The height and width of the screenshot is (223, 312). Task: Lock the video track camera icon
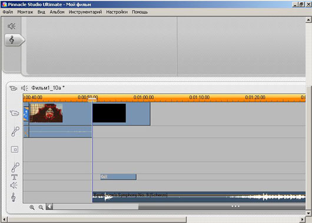click(x=15, y=113)
